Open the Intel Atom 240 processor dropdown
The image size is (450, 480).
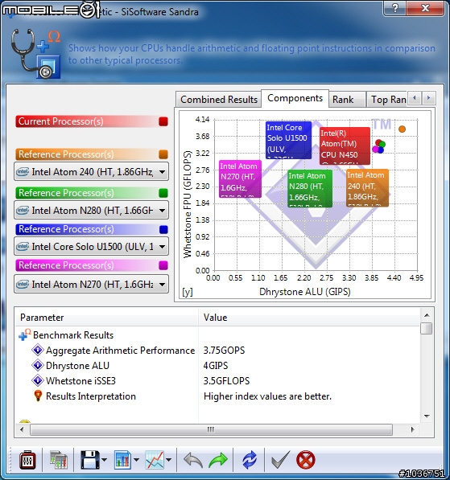[91, 172]
